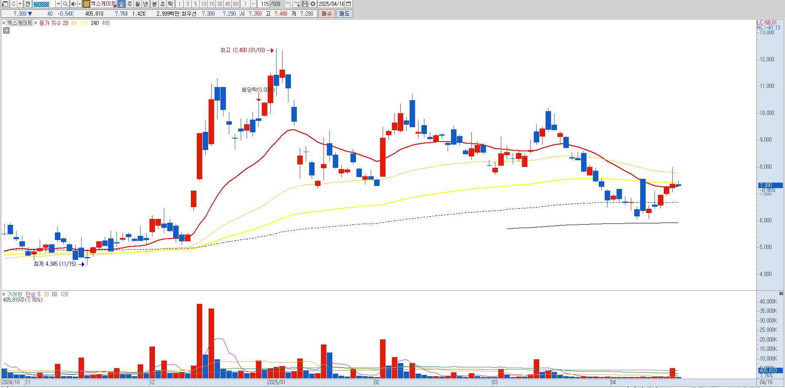This screenshot has width=785, height=388.
Task: Click the add-indicator icon left of save
Action: [x=296, y=4]
